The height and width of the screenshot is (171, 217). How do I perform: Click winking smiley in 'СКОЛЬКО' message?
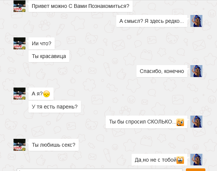pyautogui.click(x=180, y=122)
